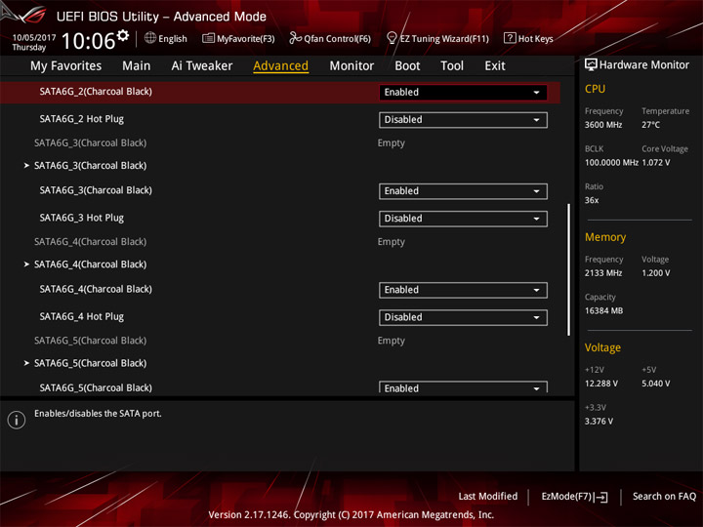The width and height of the screenshot is (703, 527).
Task: Click the Core Voltage value 1.072 V
Action: pyautogui.click(x=656, y=162)
